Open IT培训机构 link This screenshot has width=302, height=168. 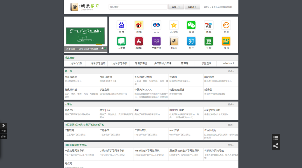coord(210,130)
